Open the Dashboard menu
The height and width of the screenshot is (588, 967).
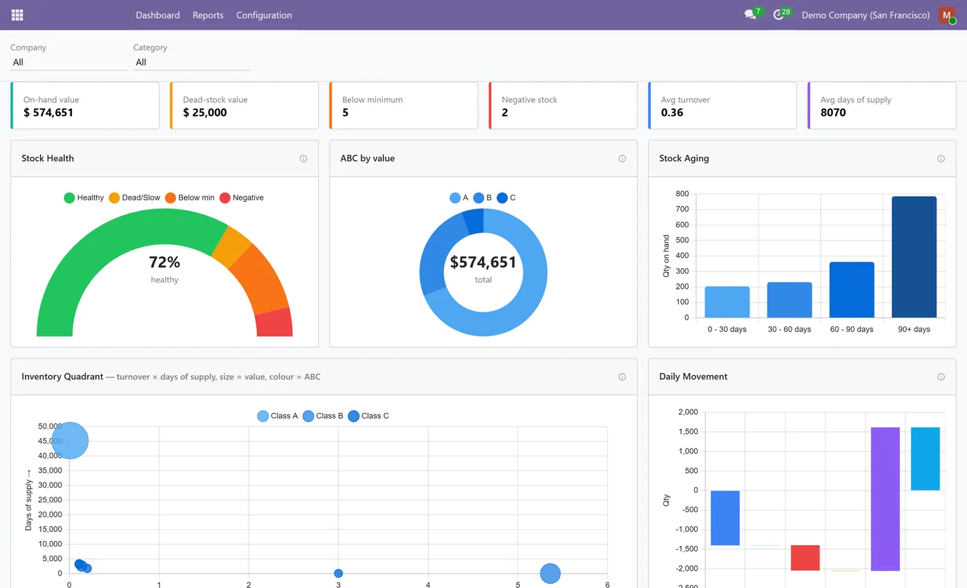point(157,15)
